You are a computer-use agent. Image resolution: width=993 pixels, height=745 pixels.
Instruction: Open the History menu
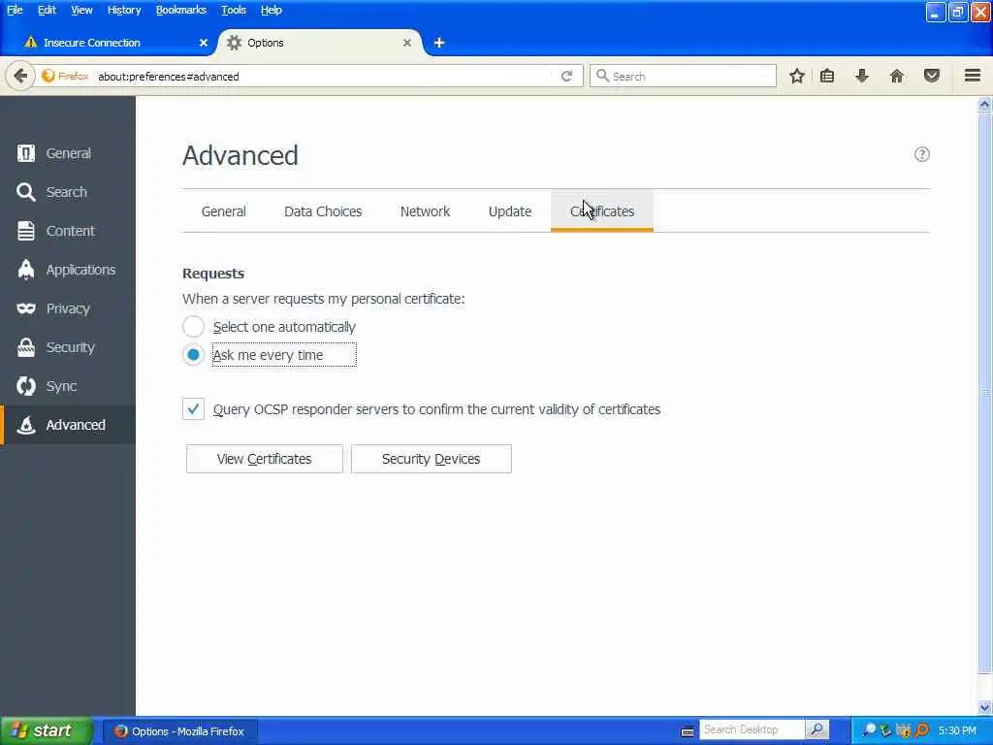(x=124, y=10)
